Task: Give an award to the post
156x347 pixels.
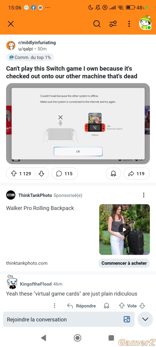Action: click(113, 173)
